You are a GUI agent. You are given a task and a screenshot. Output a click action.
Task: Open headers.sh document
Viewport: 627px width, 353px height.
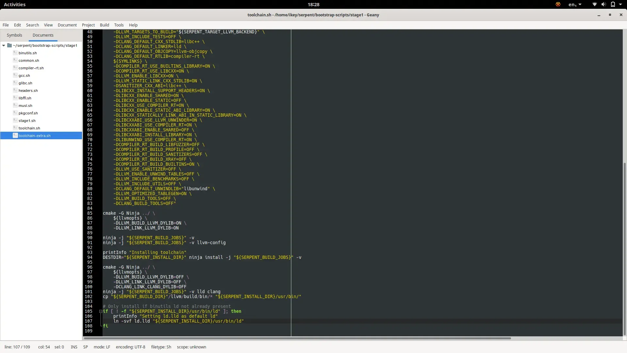(x=28, y=91)
